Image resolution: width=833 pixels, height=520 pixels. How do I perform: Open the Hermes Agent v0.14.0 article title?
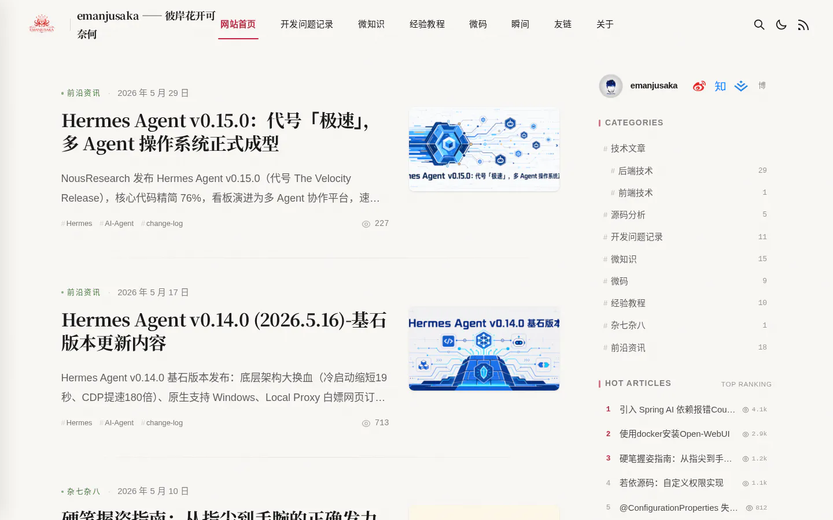click(224, 331)
